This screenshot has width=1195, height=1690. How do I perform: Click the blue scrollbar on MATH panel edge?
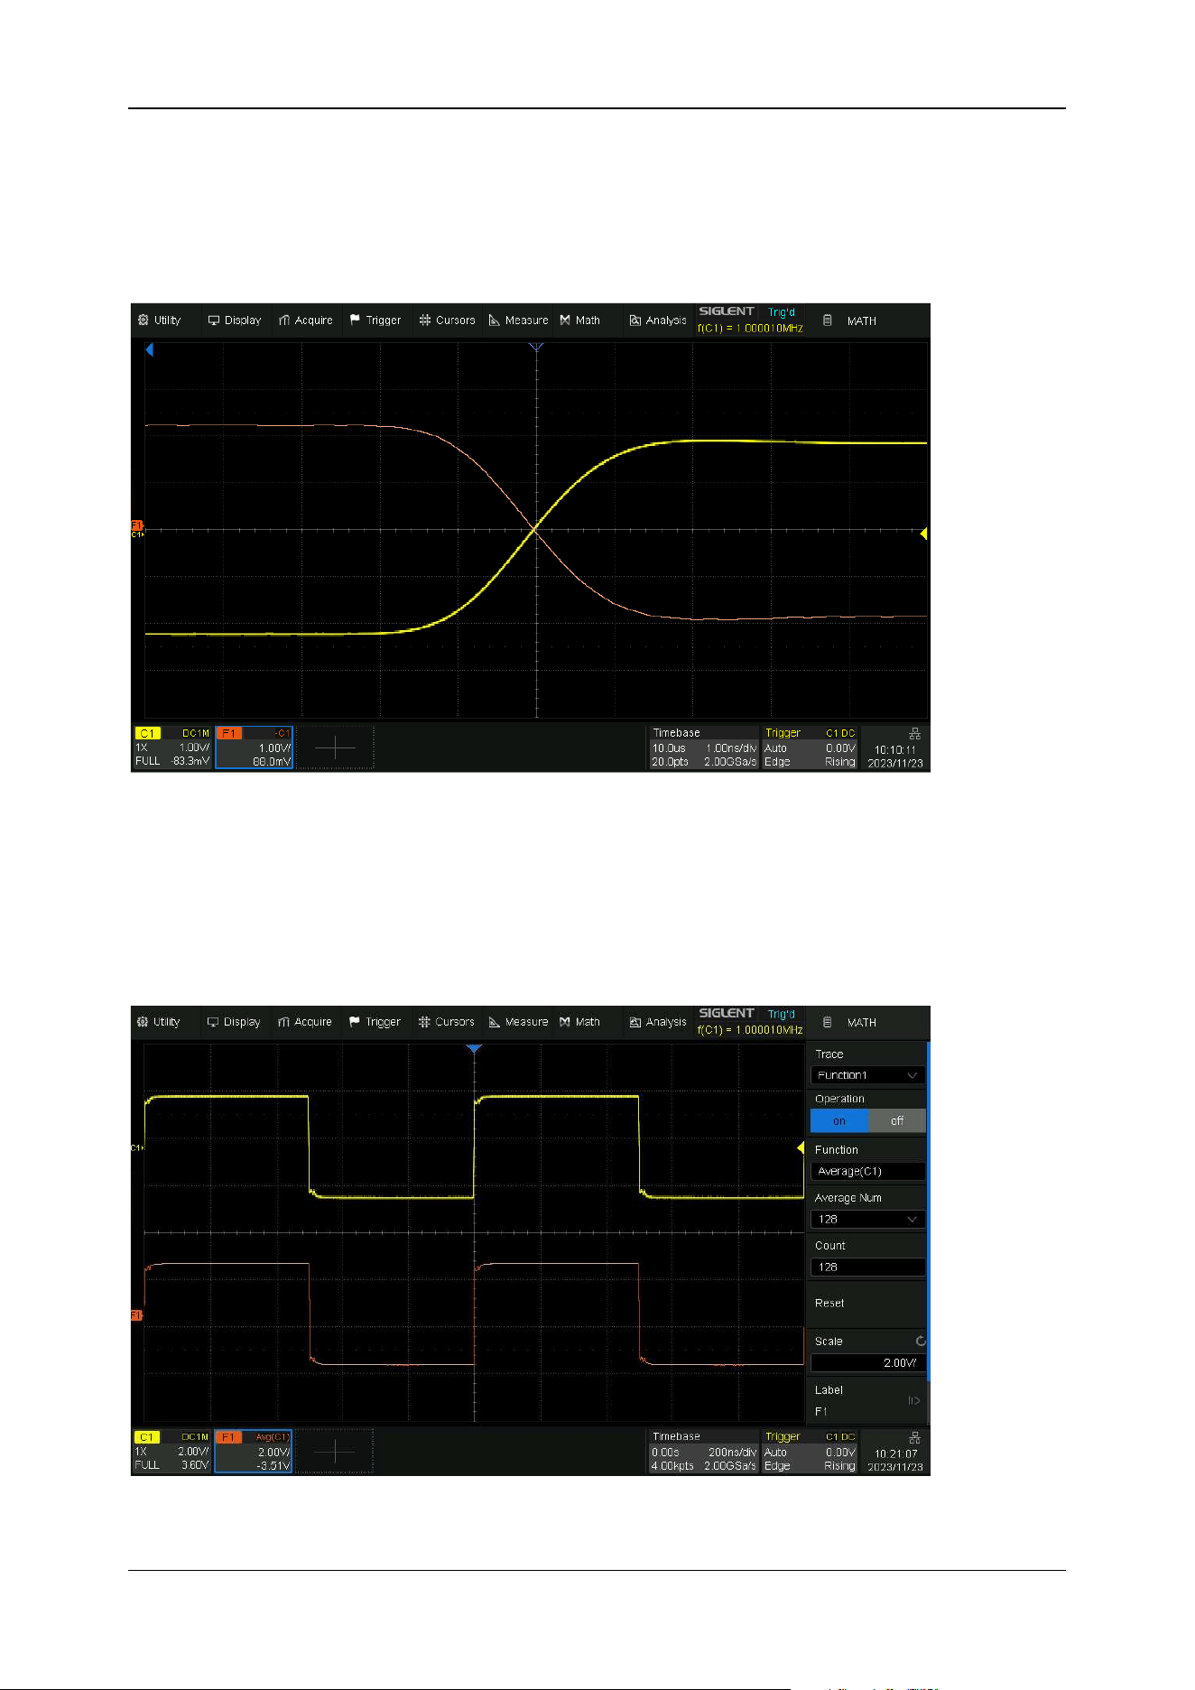click(929, 1210)
